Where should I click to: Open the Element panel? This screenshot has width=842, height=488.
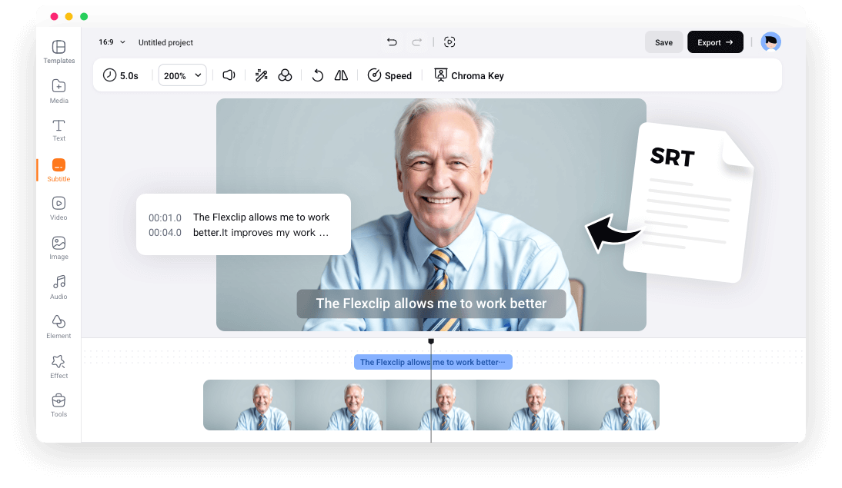[58, 326]
